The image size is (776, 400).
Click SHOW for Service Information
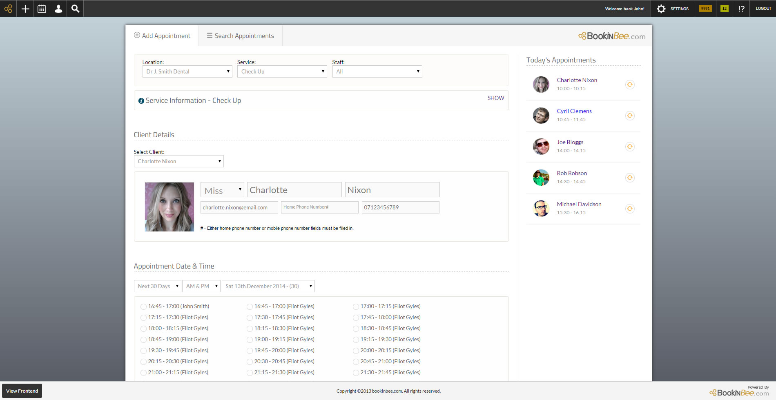pyautogui.click(x=495, y=98)
